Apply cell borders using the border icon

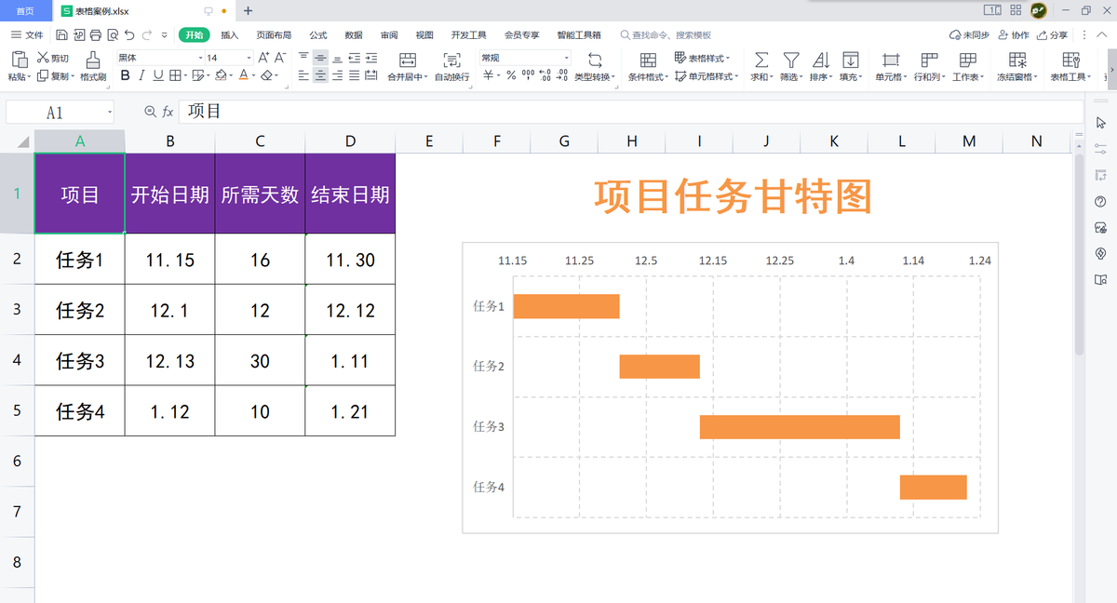[x=175, y=75]
